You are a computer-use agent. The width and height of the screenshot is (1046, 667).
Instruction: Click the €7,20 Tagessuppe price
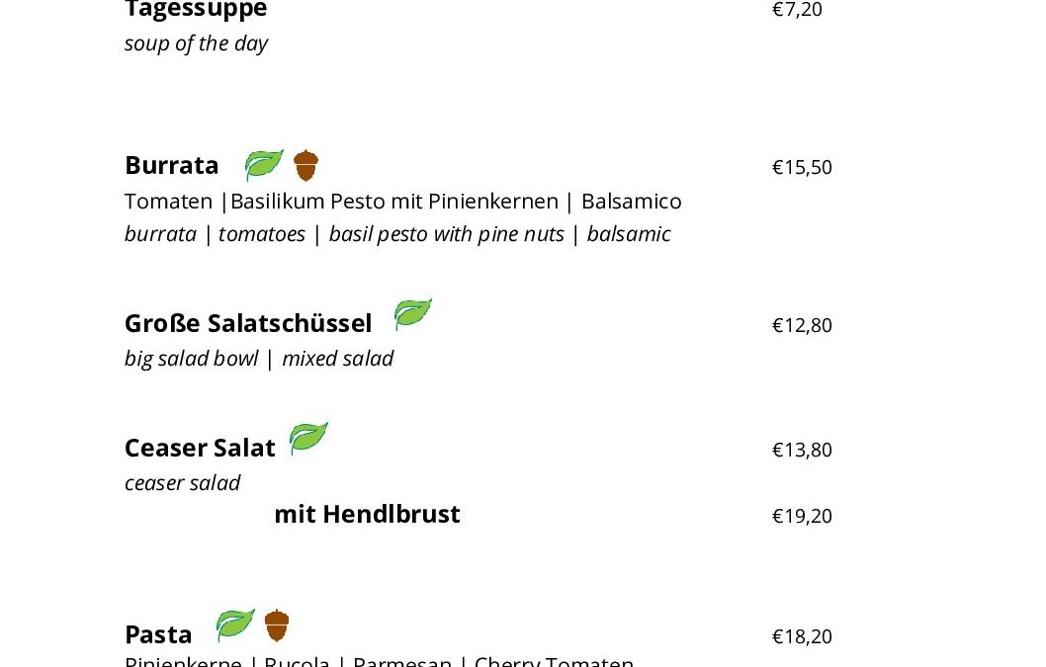point(797,10)
